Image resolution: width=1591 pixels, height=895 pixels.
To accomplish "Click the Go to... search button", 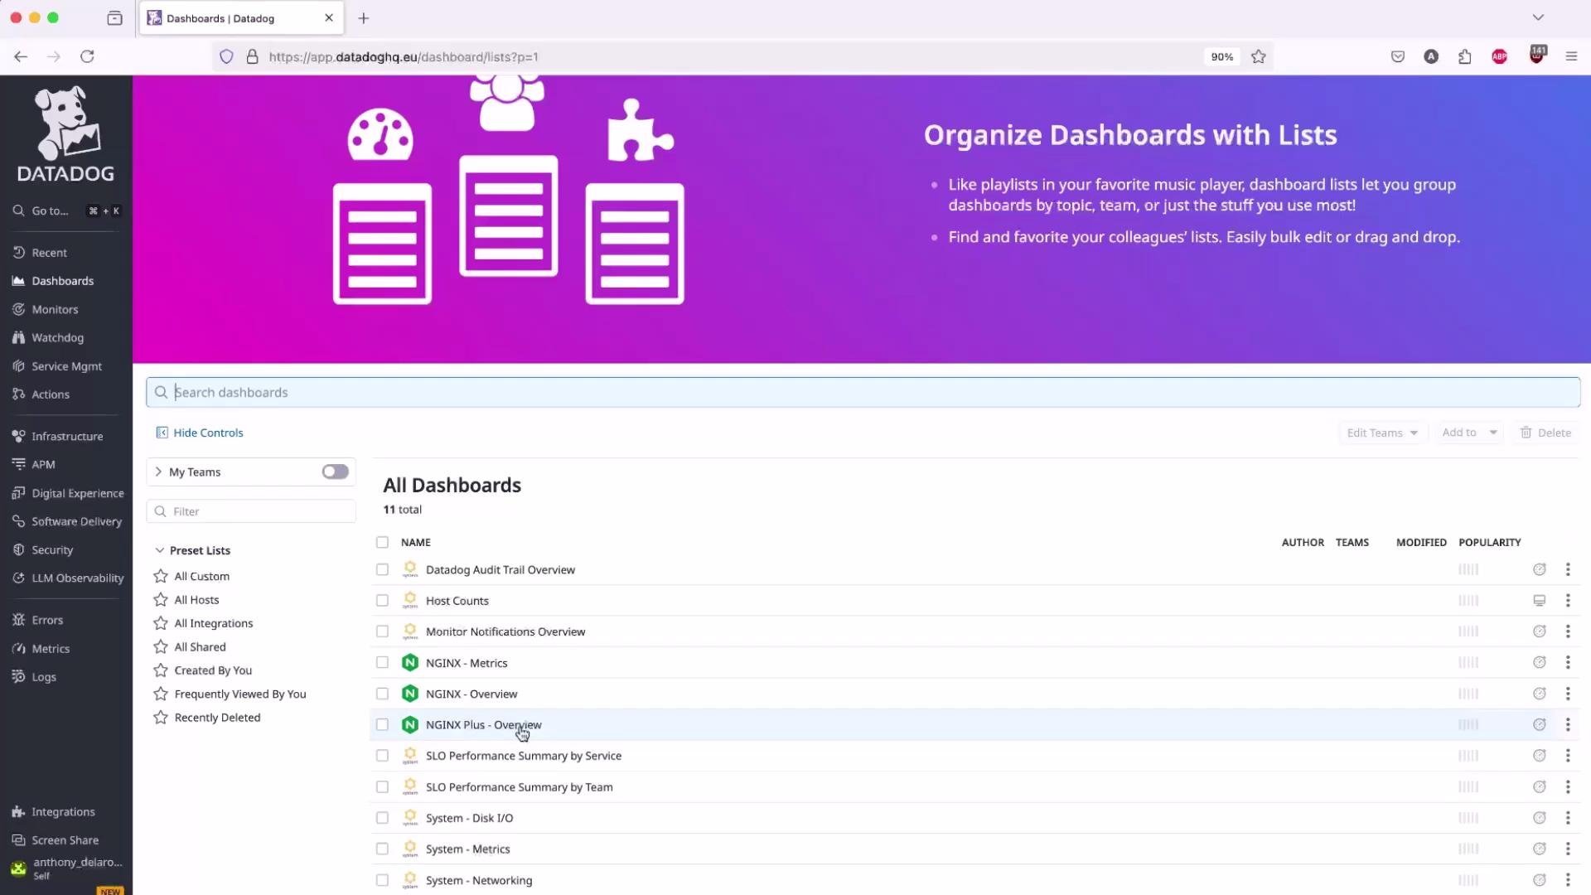I will click(66, 210).
